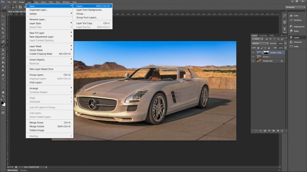
Task: Expand the New Adjustment Layer submenu
Action: tap(50, 37)
